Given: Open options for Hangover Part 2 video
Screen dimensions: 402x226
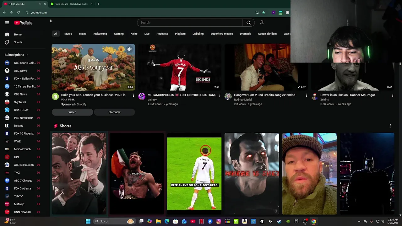Looking at the screenshot, I should click(306, 95).
